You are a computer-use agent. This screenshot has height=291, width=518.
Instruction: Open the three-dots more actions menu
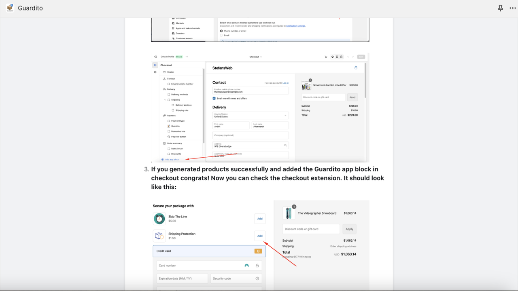pos(513,8)
